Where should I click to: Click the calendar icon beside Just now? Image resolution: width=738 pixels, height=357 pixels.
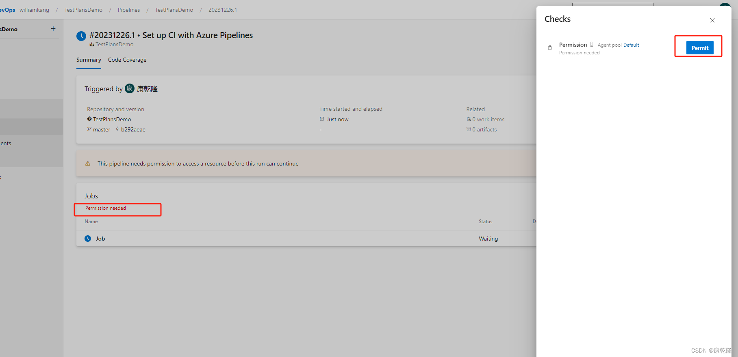tap(322, 119)
